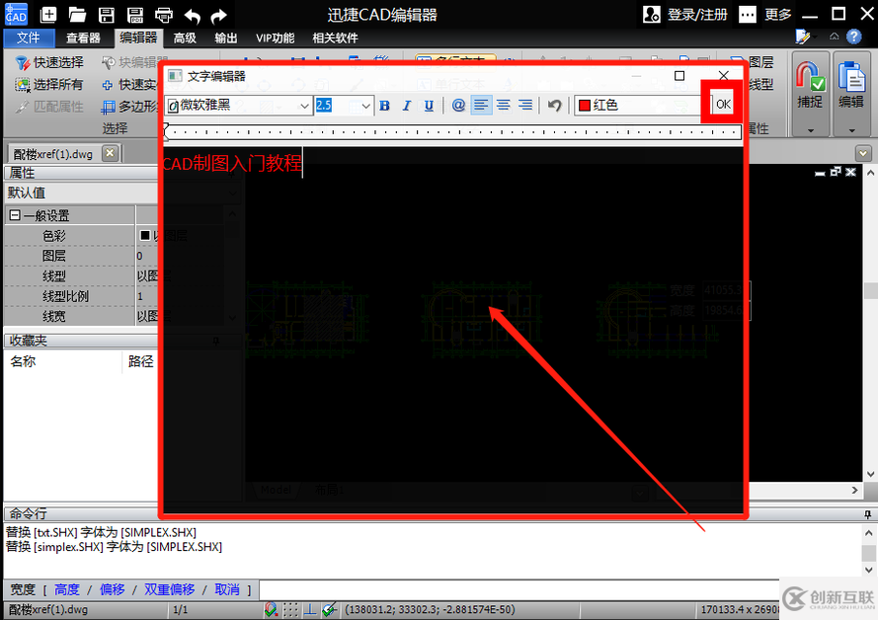Screen dimensions: 878x620
Task: Toggle underline text formatting
Action: (429, 106)
